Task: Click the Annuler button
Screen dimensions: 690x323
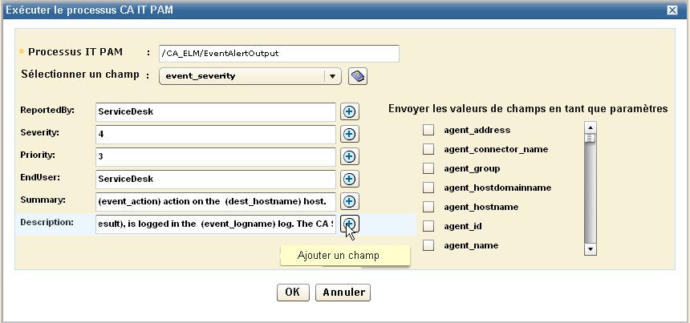Action: click(343, 293)
